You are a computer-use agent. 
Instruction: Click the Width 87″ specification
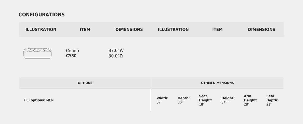(x=162, y=100)
